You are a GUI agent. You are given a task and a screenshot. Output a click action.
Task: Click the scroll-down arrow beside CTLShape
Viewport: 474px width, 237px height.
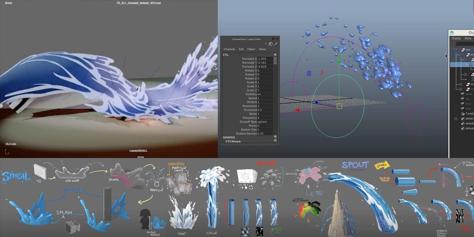click(275, 141)
